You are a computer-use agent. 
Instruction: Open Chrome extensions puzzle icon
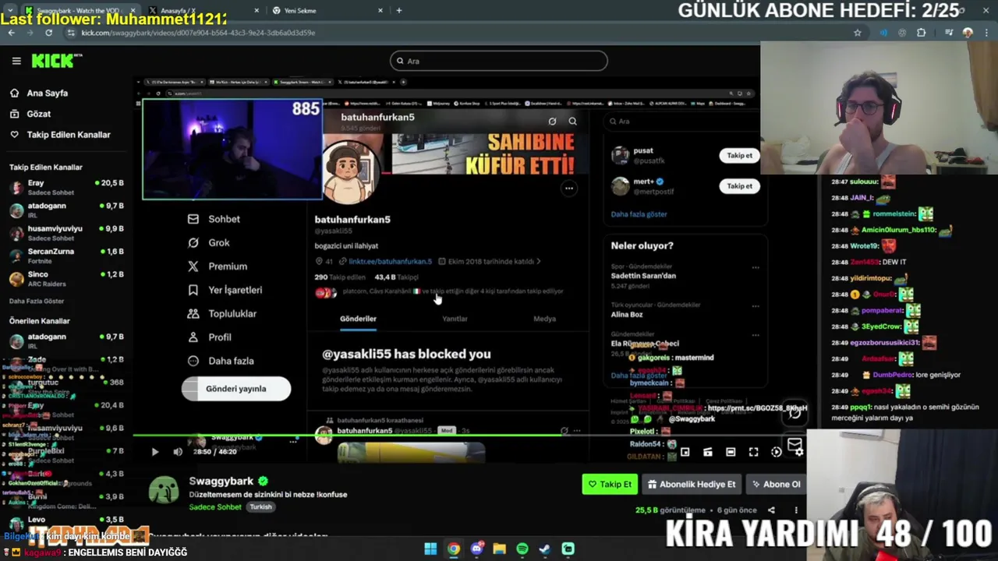(921, 33)
